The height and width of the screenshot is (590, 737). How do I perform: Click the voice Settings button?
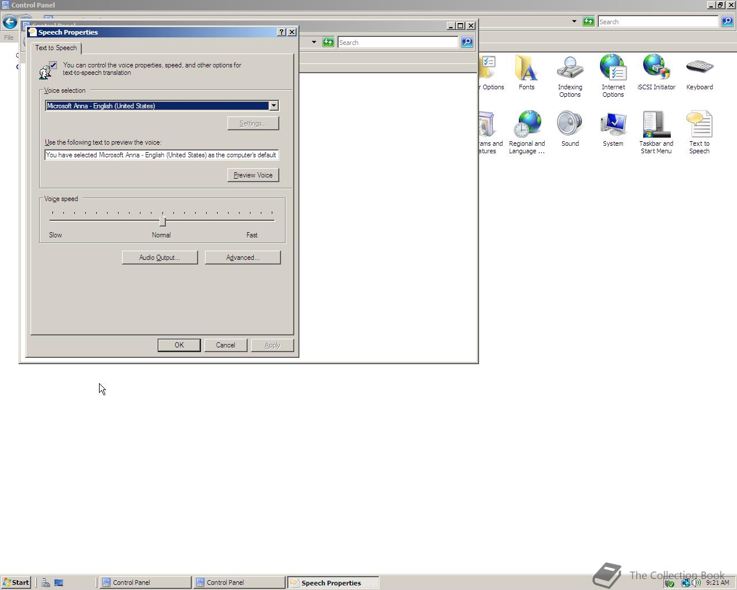pyautogui.click(x=253, y=123)
